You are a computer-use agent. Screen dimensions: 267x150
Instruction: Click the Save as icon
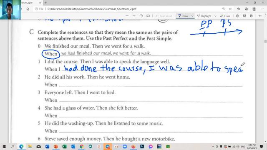click(251, 16)
